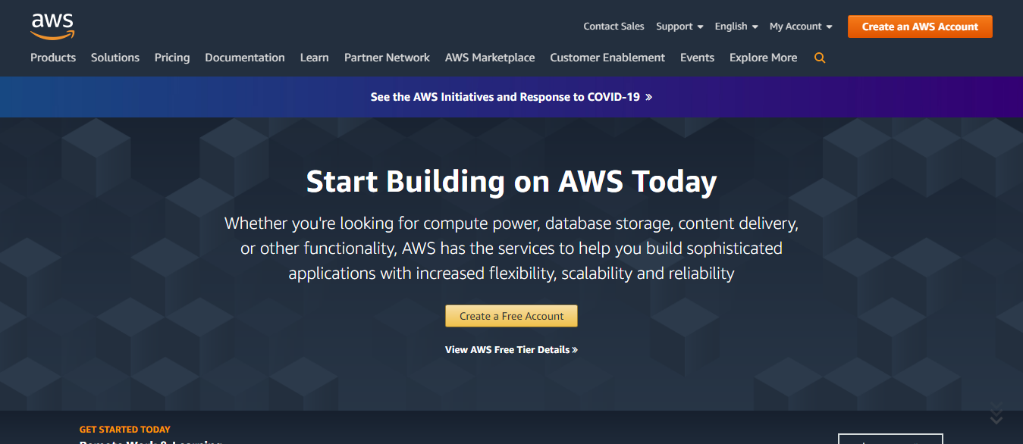The width and height of the screenshot is (1023, 444).
Task: Open the Explore More menu
Action: tap(763, 58)
